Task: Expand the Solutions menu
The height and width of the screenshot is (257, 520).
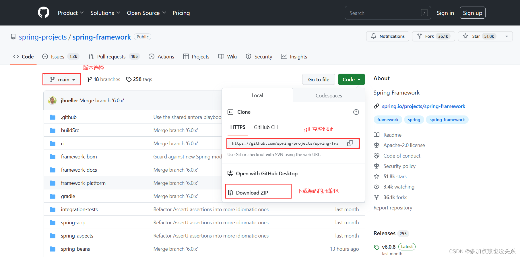Action: [105, 13]
